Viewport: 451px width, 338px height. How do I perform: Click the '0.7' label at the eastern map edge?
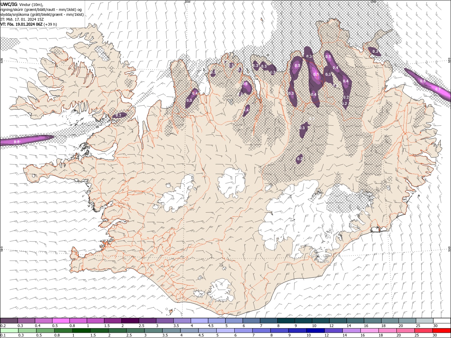click(x=438, y=89)
